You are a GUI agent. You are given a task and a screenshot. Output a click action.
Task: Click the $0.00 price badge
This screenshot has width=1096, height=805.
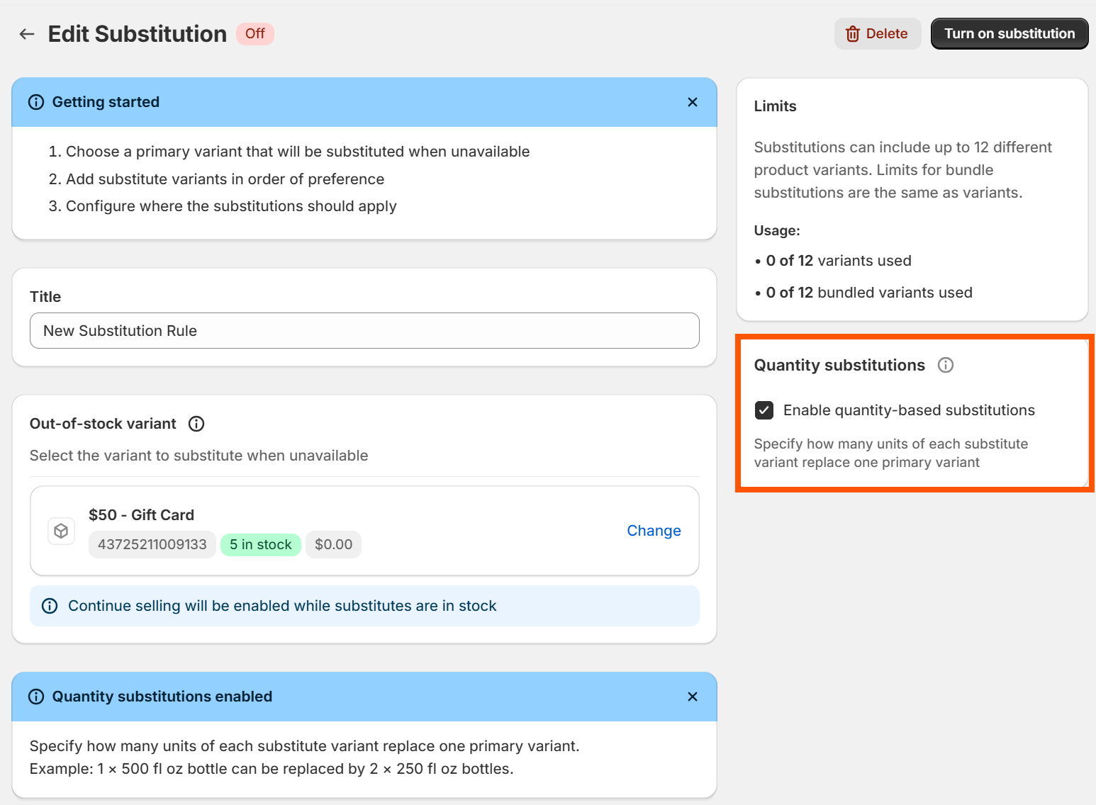333,544
